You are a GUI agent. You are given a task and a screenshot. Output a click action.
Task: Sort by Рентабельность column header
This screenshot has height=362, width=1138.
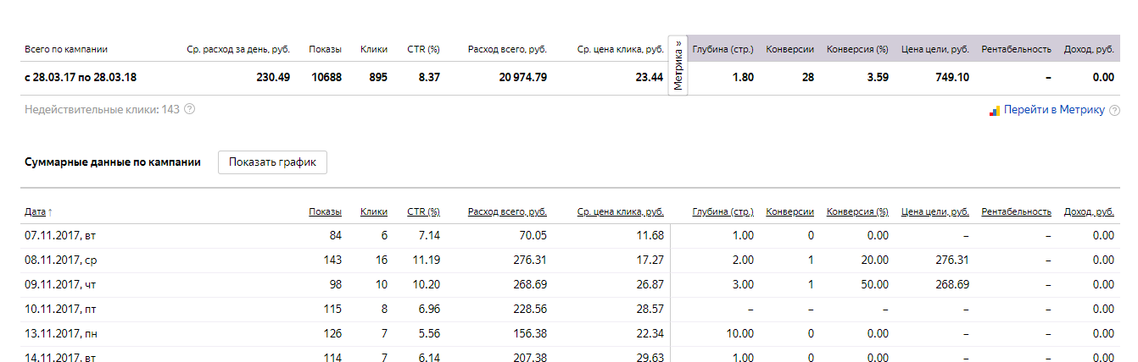(1016, 211)
